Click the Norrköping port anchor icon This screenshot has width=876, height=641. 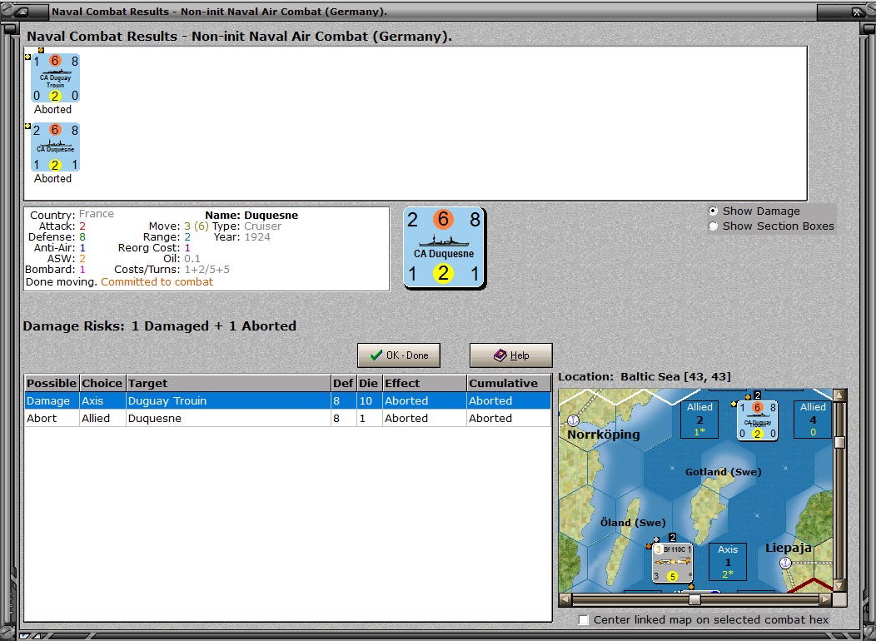[573, 420]
